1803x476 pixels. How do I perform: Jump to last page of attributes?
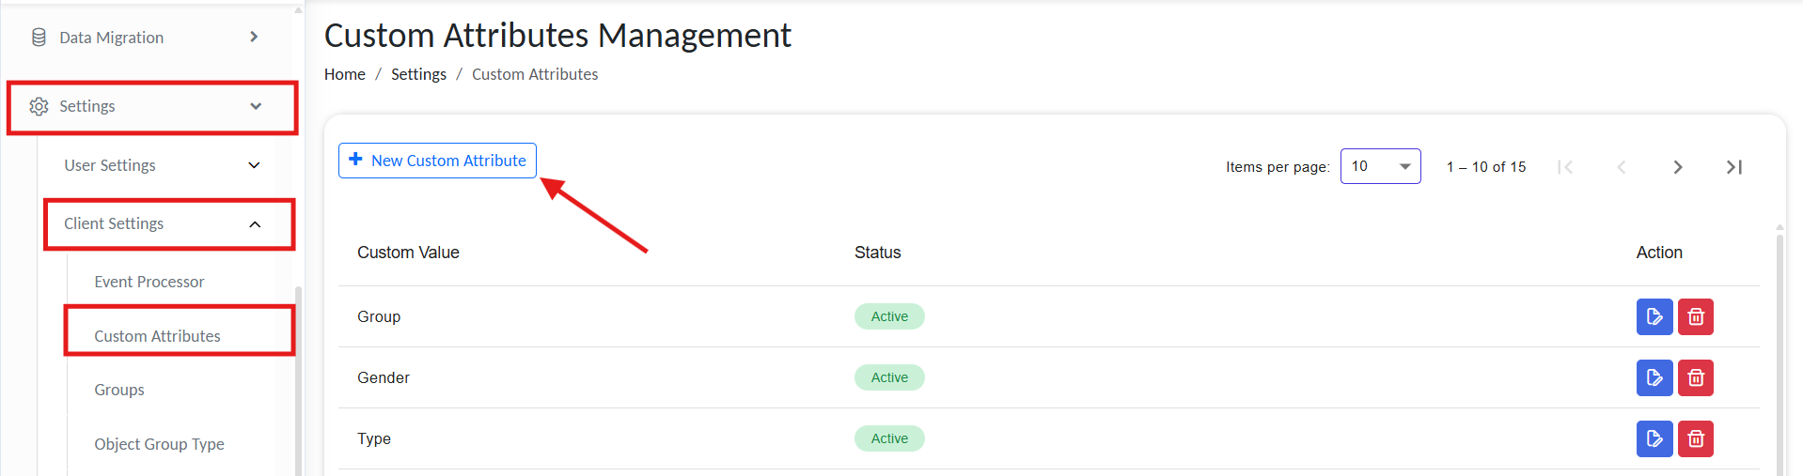point(1734,167)
